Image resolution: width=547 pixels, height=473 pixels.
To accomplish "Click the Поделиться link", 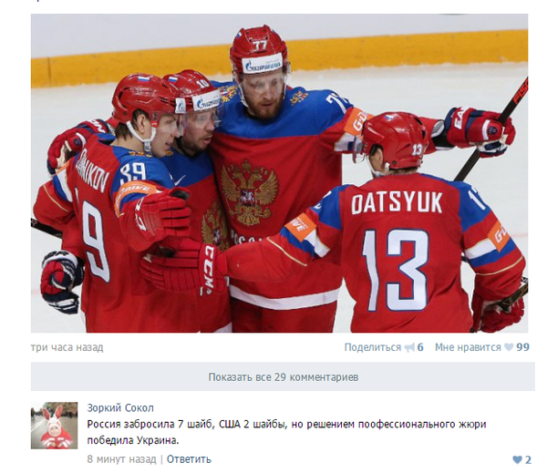I will 373,347.
